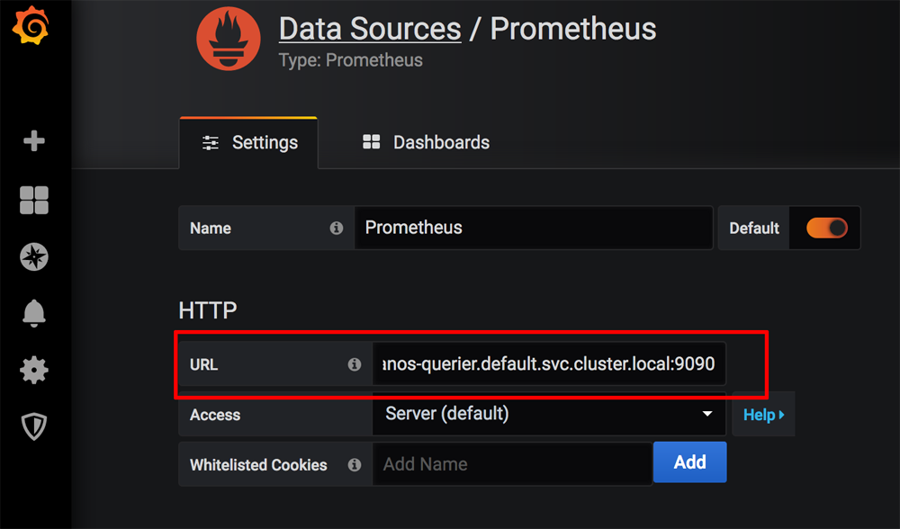The height and width of the screenshot is (529, 900).
Task: Open the Explore compass icon
Action: (34, 257)
